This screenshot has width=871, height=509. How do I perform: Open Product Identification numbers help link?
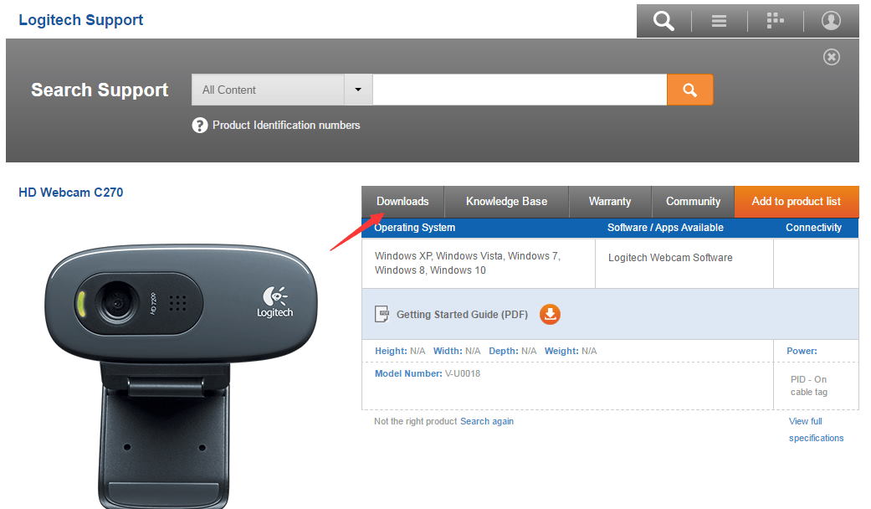pos(286,125)
